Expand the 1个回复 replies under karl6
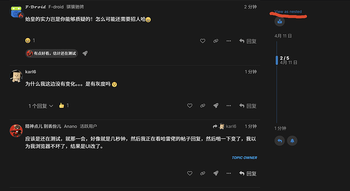Image resolution: width=350 pixels, height=191 pixels. (41, 106)
